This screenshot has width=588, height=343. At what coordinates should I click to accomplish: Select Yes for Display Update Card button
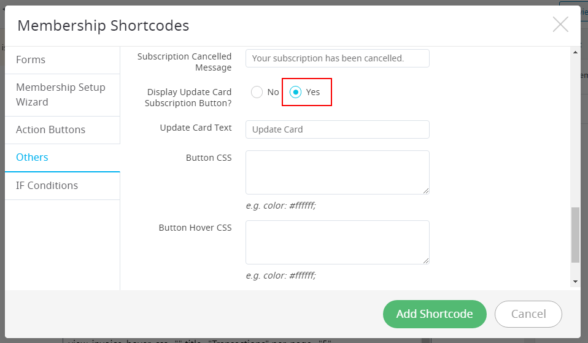(x=295, y=92)
